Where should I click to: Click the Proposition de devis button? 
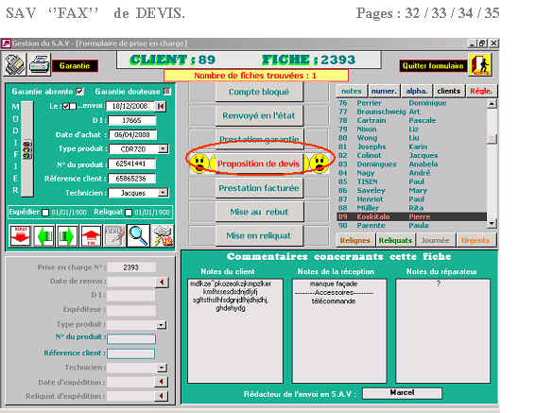pyautogui.click(x=259, y=163)
